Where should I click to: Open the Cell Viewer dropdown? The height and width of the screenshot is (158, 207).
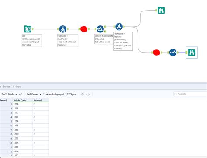pyautogui.click(x=34, y=94)
